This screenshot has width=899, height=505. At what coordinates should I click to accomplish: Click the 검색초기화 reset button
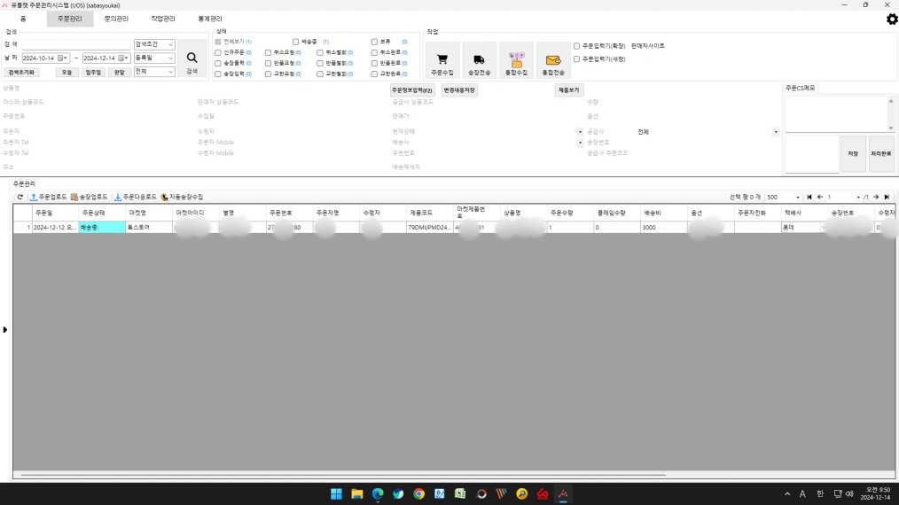22,73
